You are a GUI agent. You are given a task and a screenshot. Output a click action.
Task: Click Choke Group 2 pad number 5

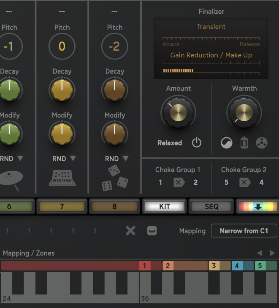click(x=226, y=182)
